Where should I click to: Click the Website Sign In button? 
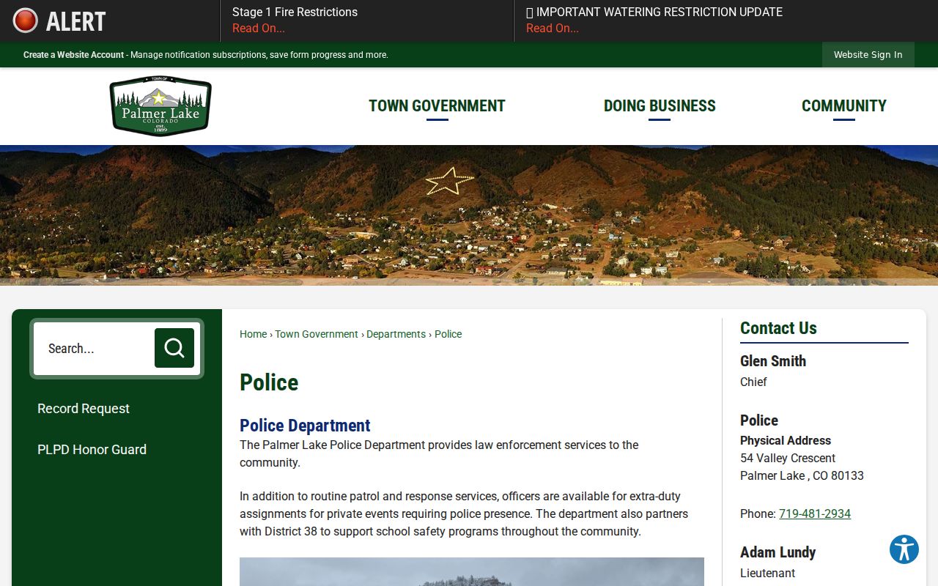coord(868,55)
